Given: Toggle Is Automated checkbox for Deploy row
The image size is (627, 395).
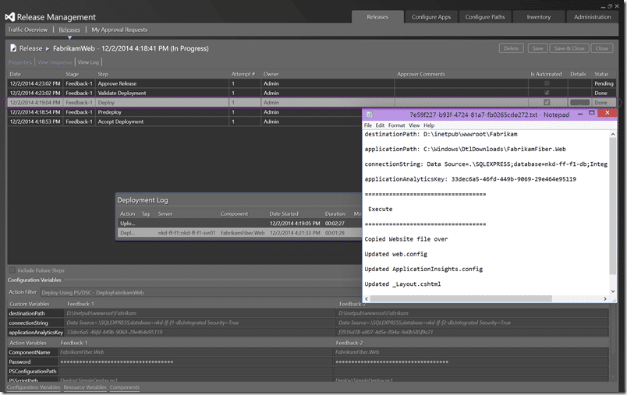Looking at the screenshot, I should pos(547,103).
